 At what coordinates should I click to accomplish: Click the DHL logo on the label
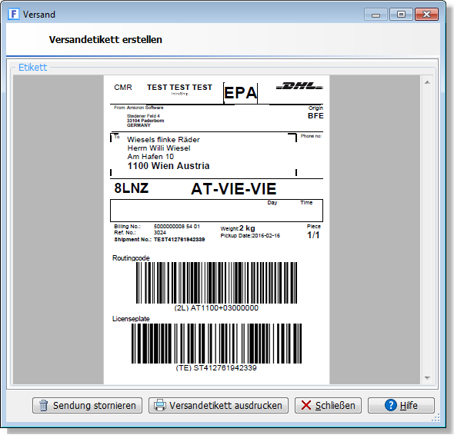tap(299, 86)
